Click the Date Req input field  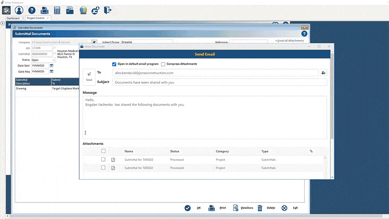40,72
